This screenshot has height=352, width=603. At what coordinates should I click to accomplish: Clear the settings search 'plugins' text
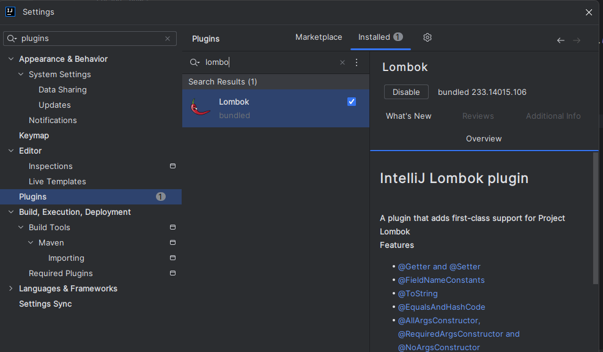[x=168, y=39]
